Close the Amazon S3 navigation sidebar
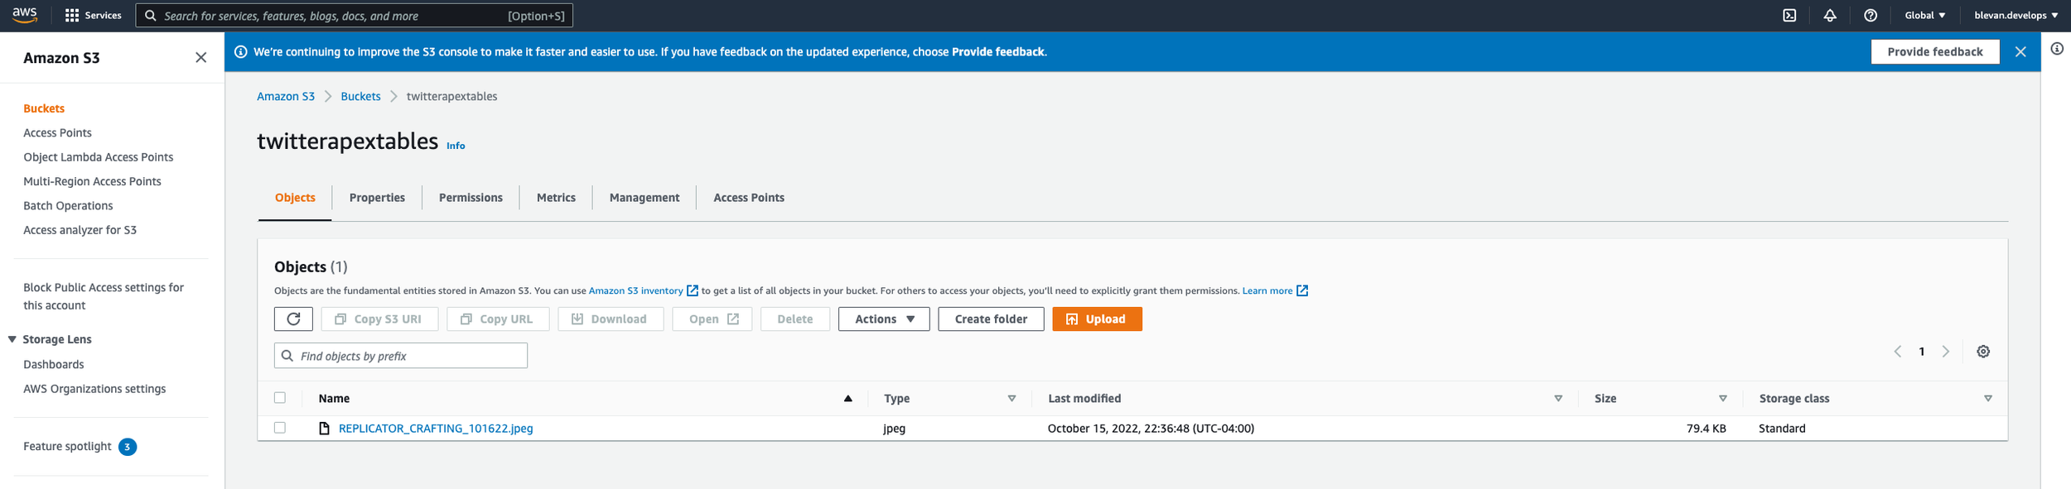The height and width of the screenshot is (489, 2071). [x=200, y=57]
